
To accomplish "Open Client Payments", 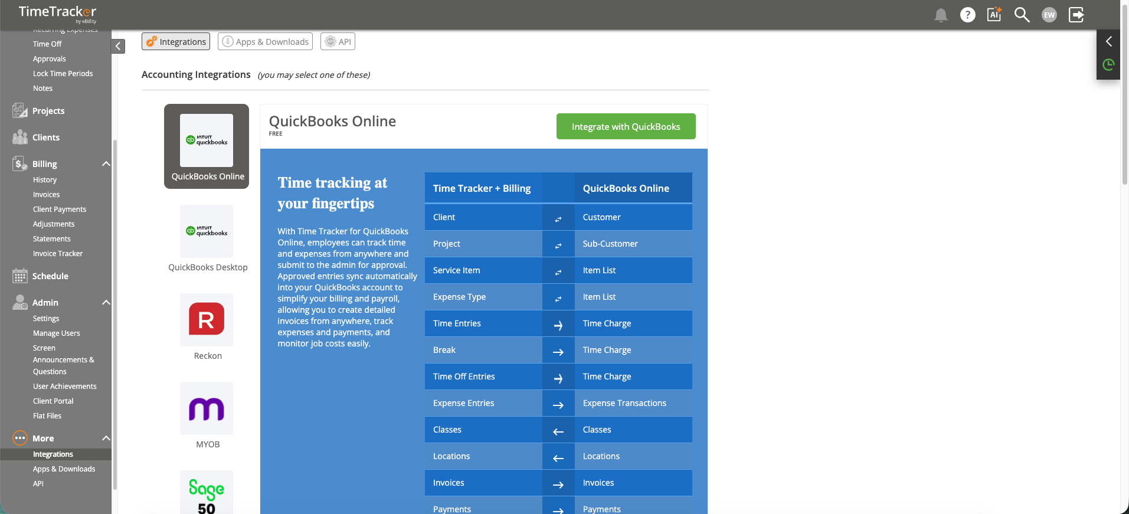I will point(60,209).
